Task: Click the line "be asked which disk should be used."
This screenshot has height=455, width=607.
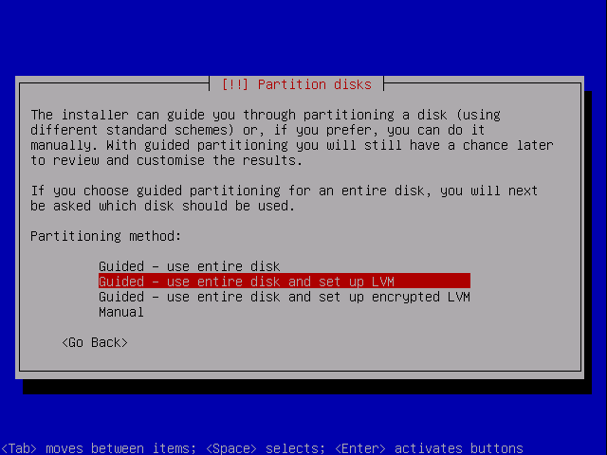Action: click(162, 206)
